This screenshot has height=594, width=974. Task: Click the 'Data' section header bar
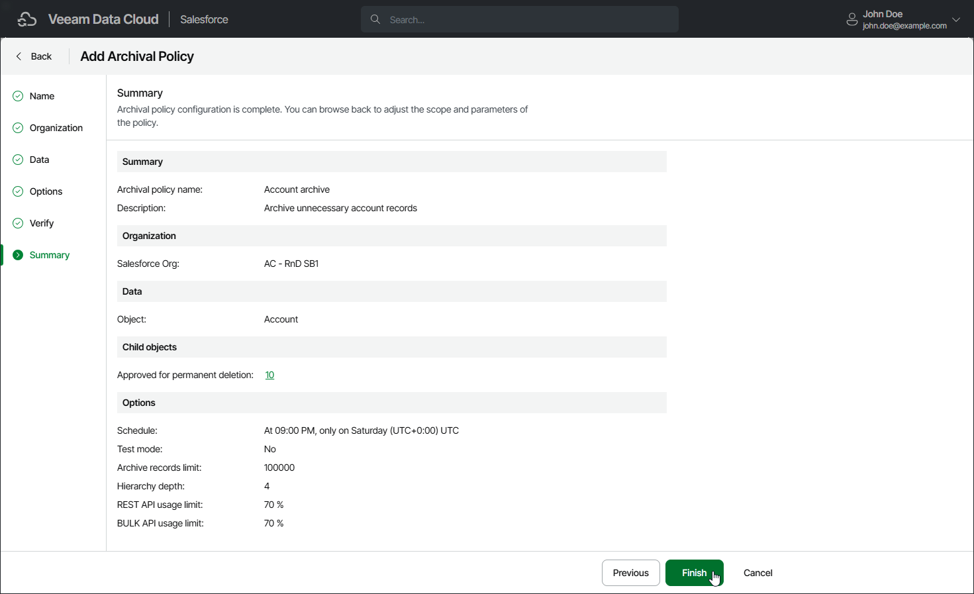[x=392, y=291]
